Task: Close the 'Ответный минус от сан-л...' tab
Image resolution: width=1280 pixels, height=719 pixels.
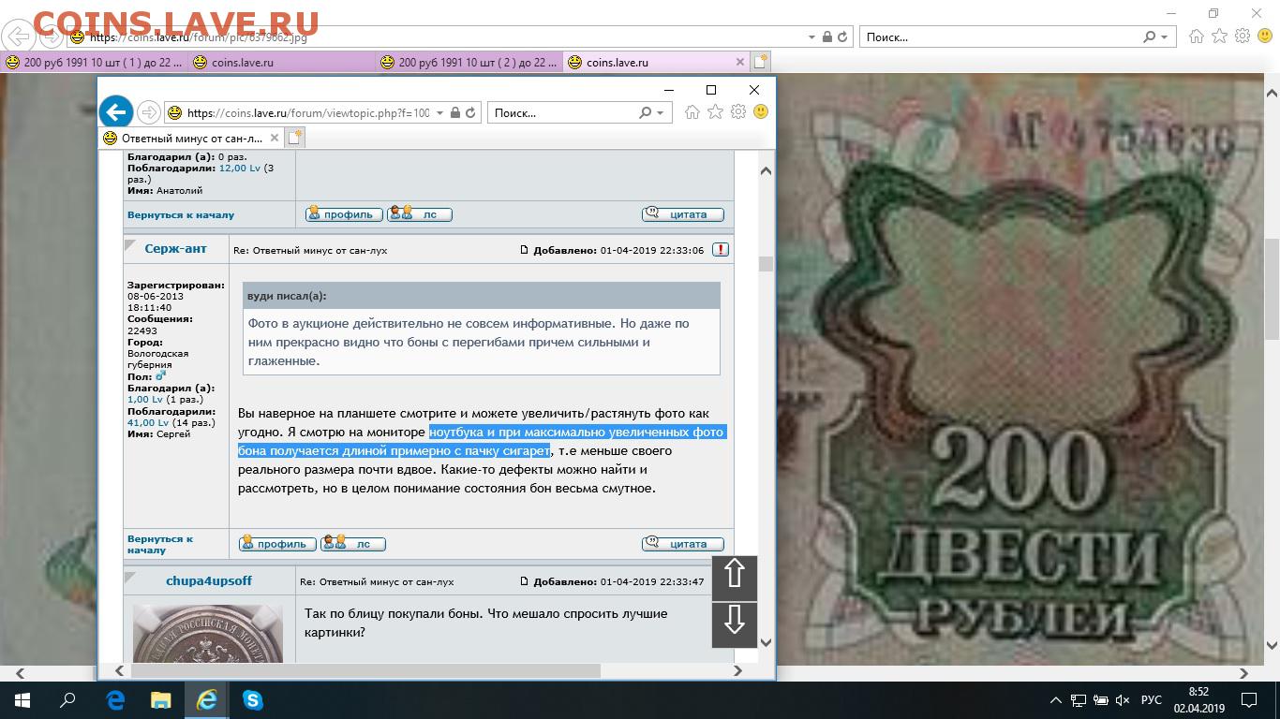Action: coord(275,138)
